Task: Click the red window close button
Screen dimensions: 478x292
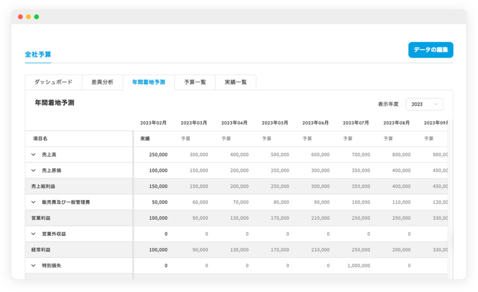Action: 20,17
